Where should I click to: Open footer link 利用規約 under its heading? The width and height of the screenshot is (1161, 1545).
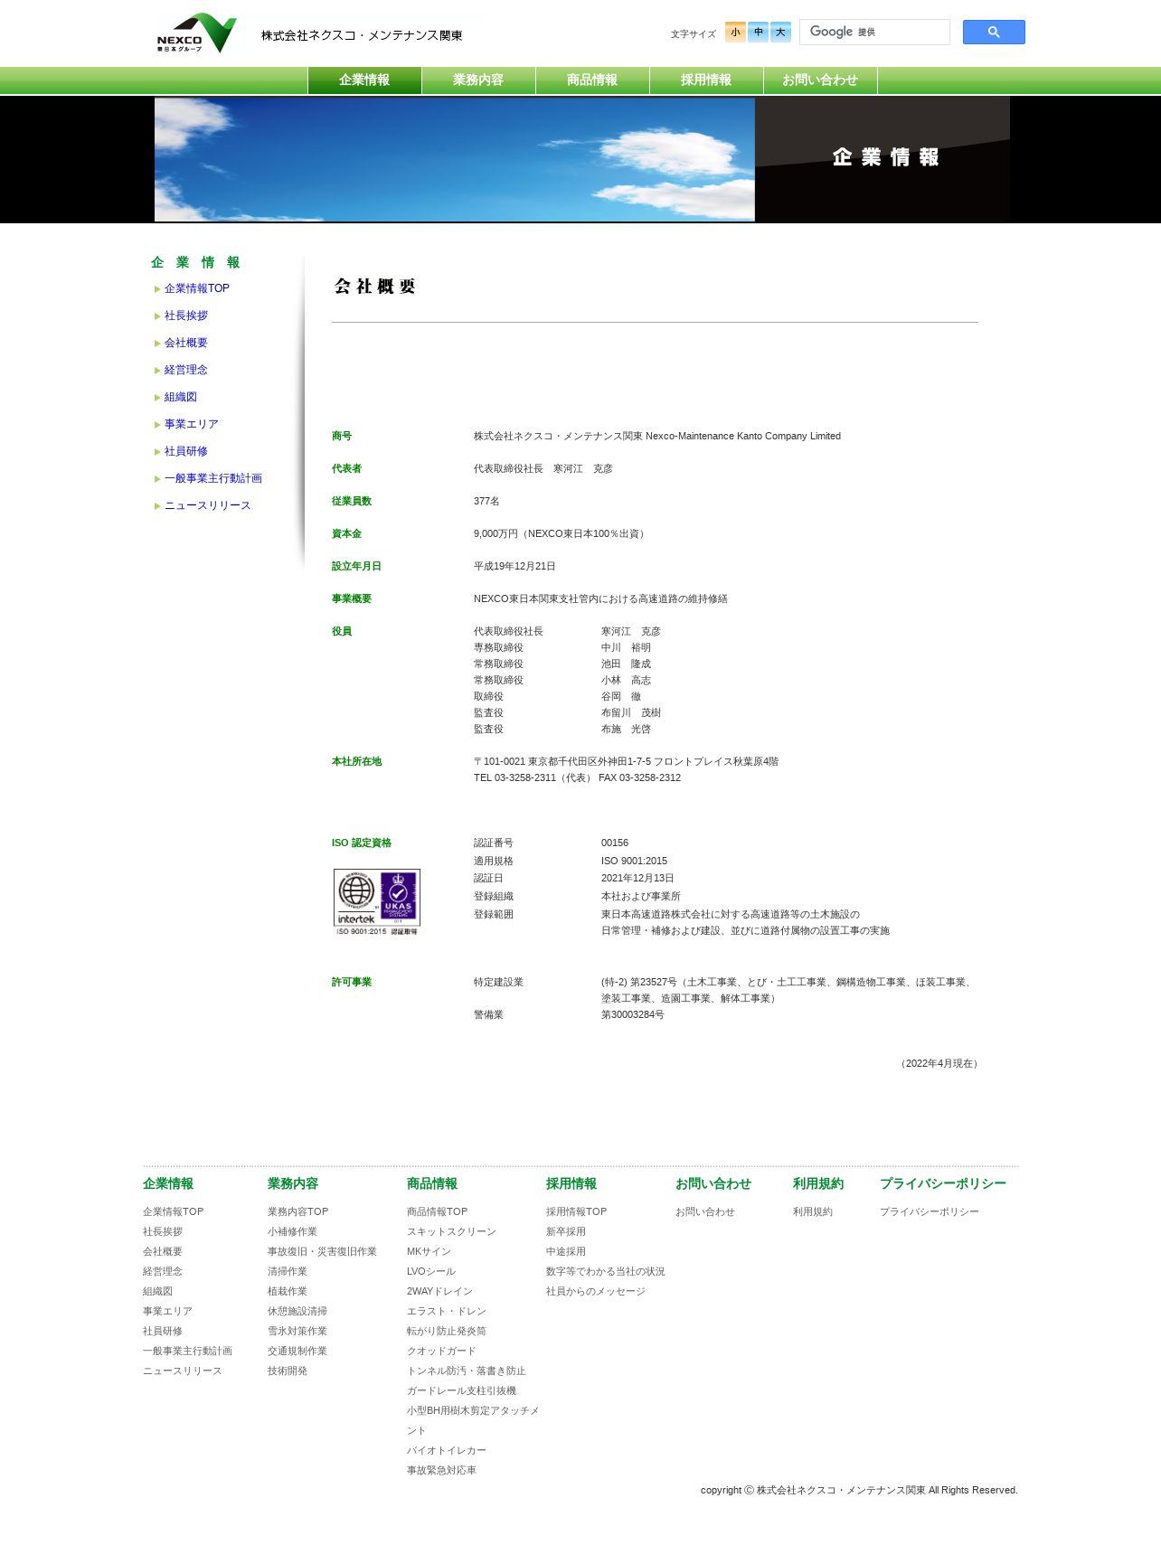tap(813, 1211)
